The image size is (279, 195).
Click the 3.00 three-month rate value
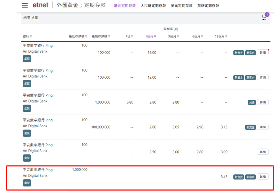176,152
